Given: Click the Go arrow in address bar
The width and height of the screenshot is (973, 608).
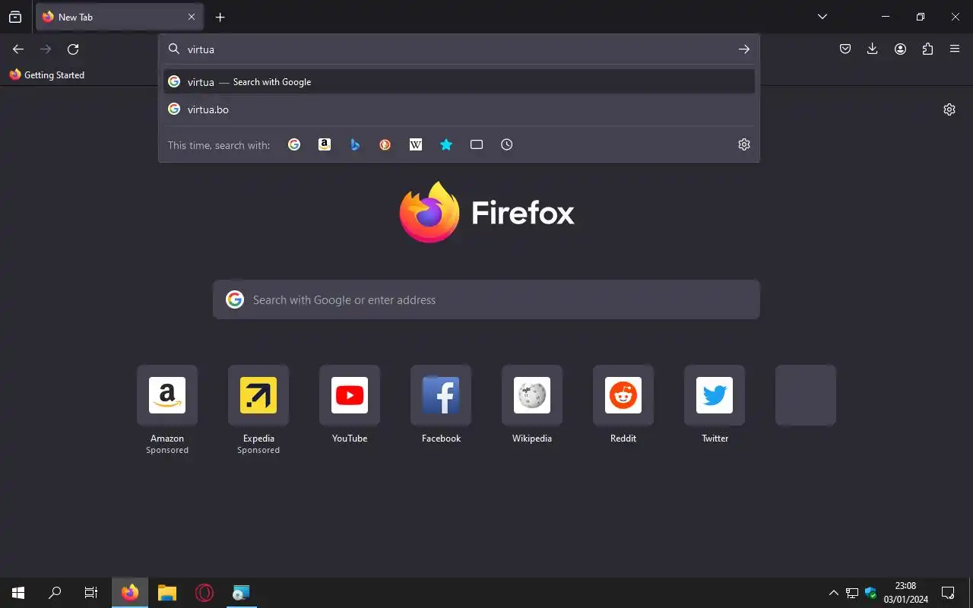Looking at the screenshot, I should (x=743, y=49).
